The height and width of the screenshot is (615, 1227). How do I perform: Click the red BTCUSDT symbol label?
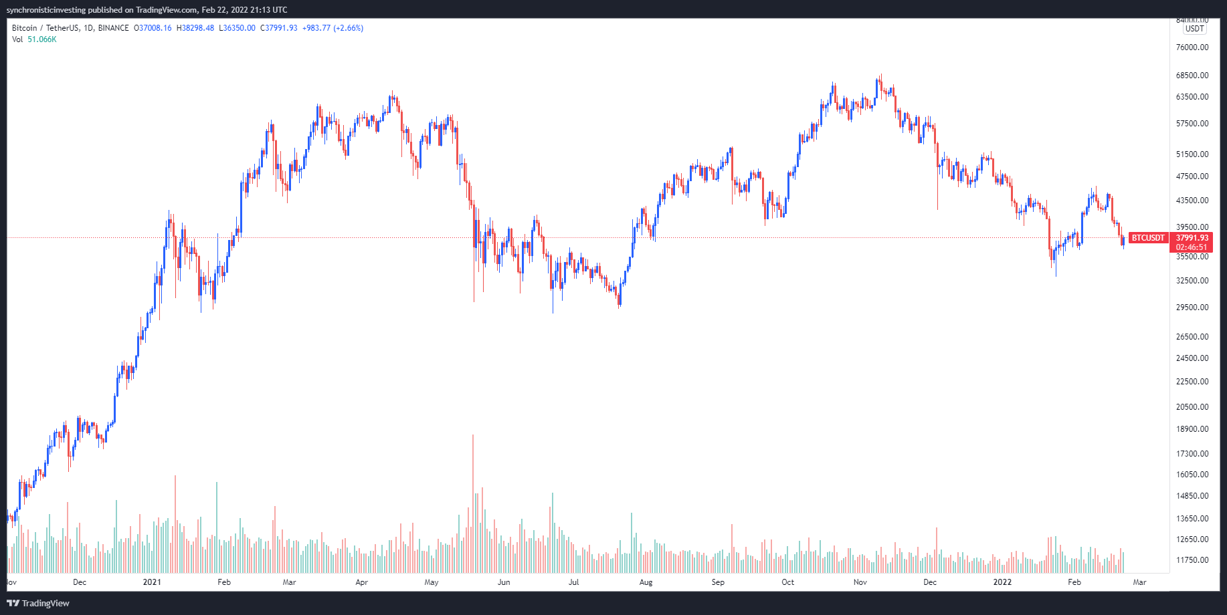coord(1147,238)
